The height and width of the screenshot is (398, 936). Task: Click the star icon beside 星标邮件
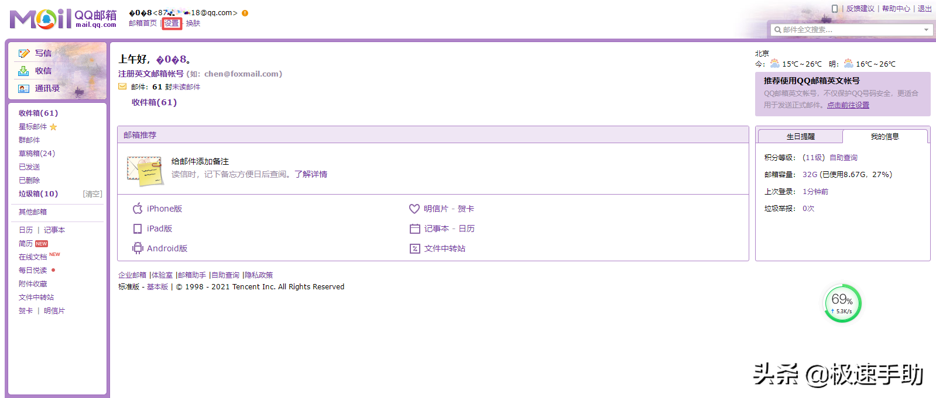point(53,127)
